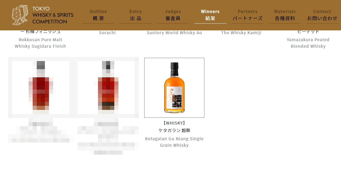The height and width of the screenshot is (172, 341).
Task: Open the Contact お問い合わせ page
Action: 322,15
